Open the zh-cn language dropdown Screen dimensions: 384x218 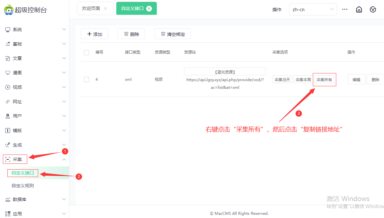(x=313, y=9)
